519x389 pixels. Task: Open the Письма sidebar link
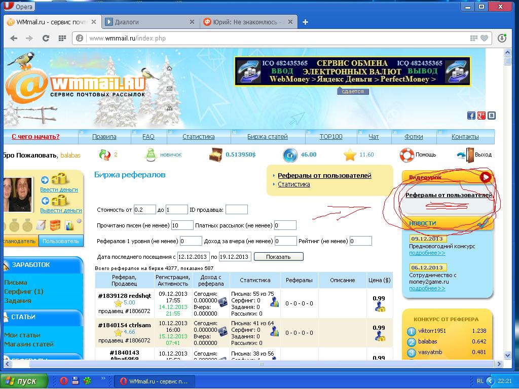(16, 283)
